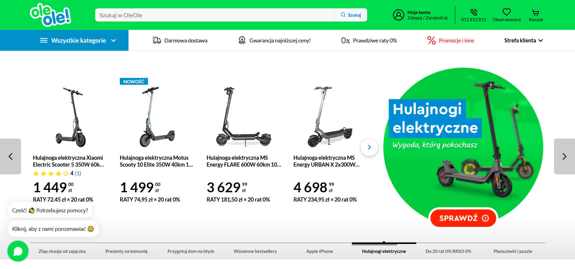Expand the Strefa klienta dropdown
The width and height of the screenshot is (575, 269).
[x=523, y=40]
